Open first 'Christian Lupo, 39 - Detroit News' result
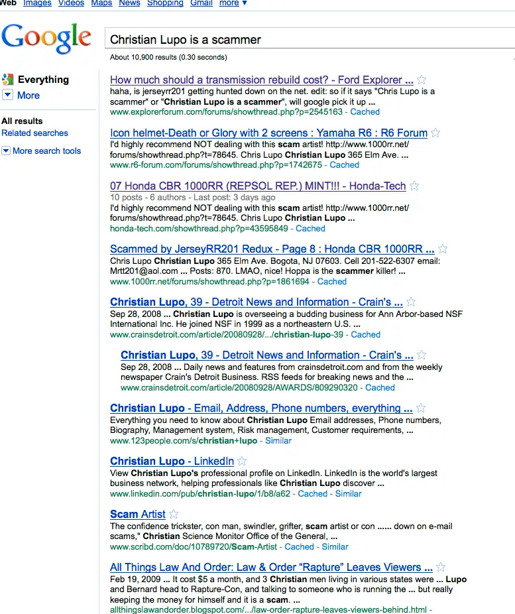Viewport: 515px width, 614px height. (257, 302)
